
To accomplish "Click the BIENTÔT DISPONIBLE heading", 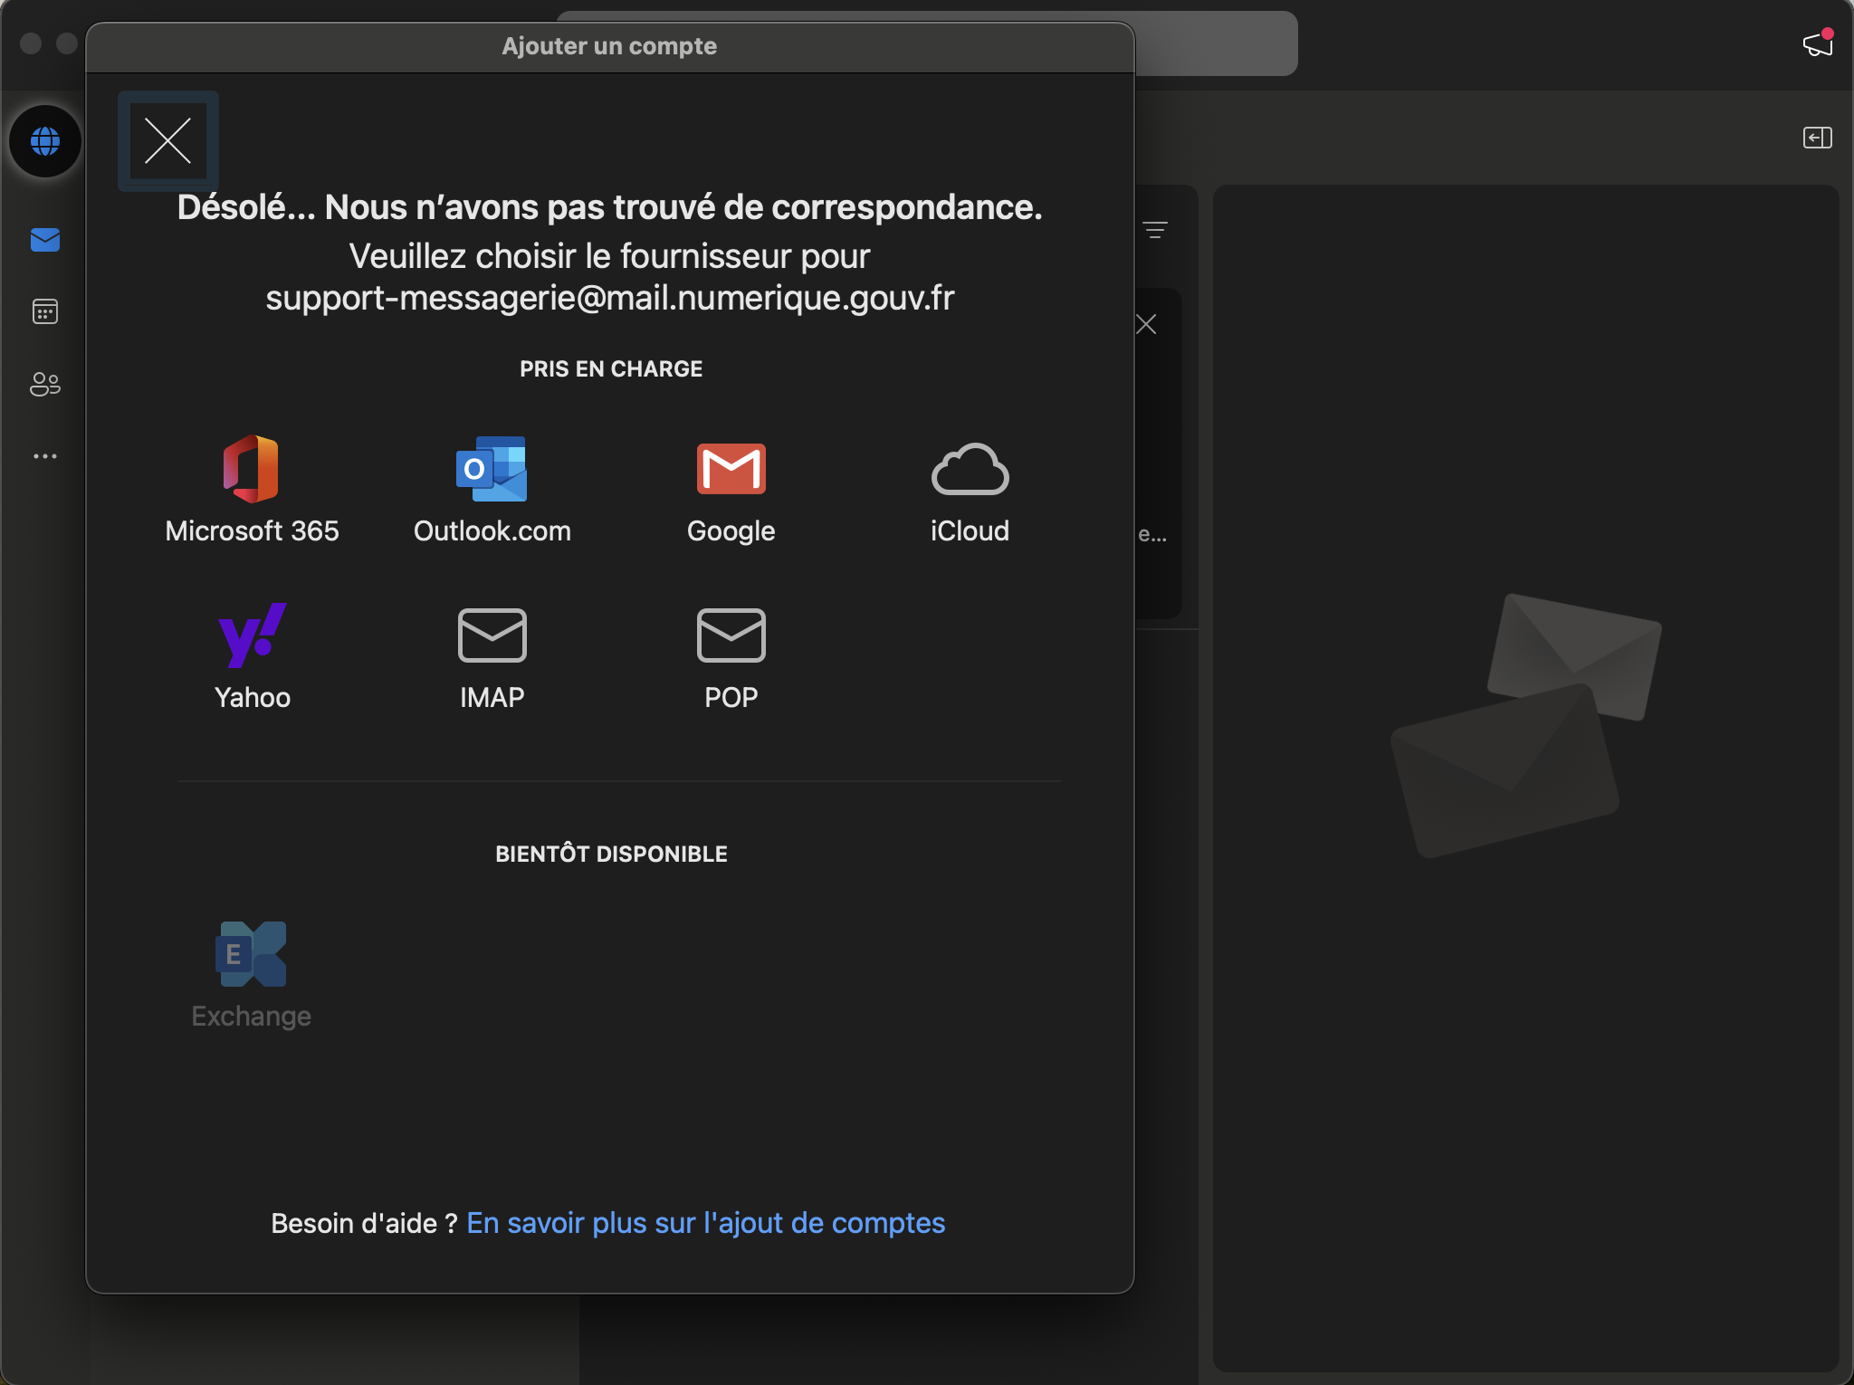I will click(x=611, y=855).
